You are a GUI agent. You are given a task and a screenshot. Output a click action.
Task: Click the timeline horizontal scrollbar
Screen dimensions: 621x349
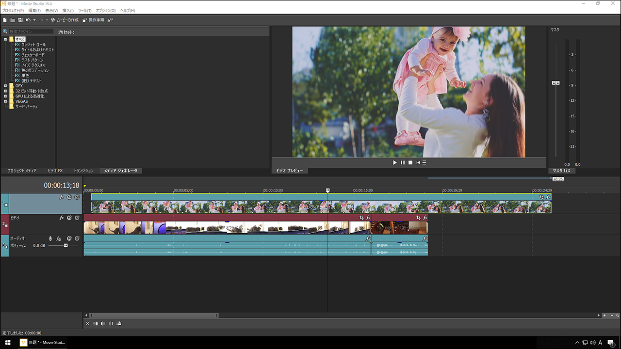[154, 315]
